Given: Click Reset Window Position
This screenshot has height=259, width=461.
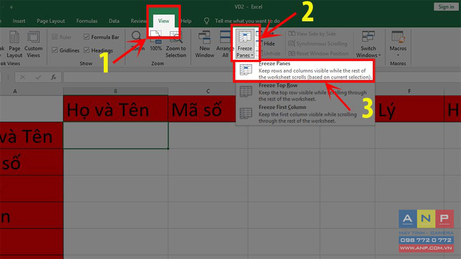Looking at the screenshot, I should [319, 54].
